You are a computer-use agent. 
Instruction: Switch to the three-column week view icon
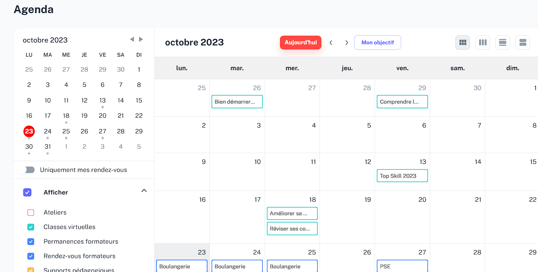pyautogui.click(x=483, y=43)
